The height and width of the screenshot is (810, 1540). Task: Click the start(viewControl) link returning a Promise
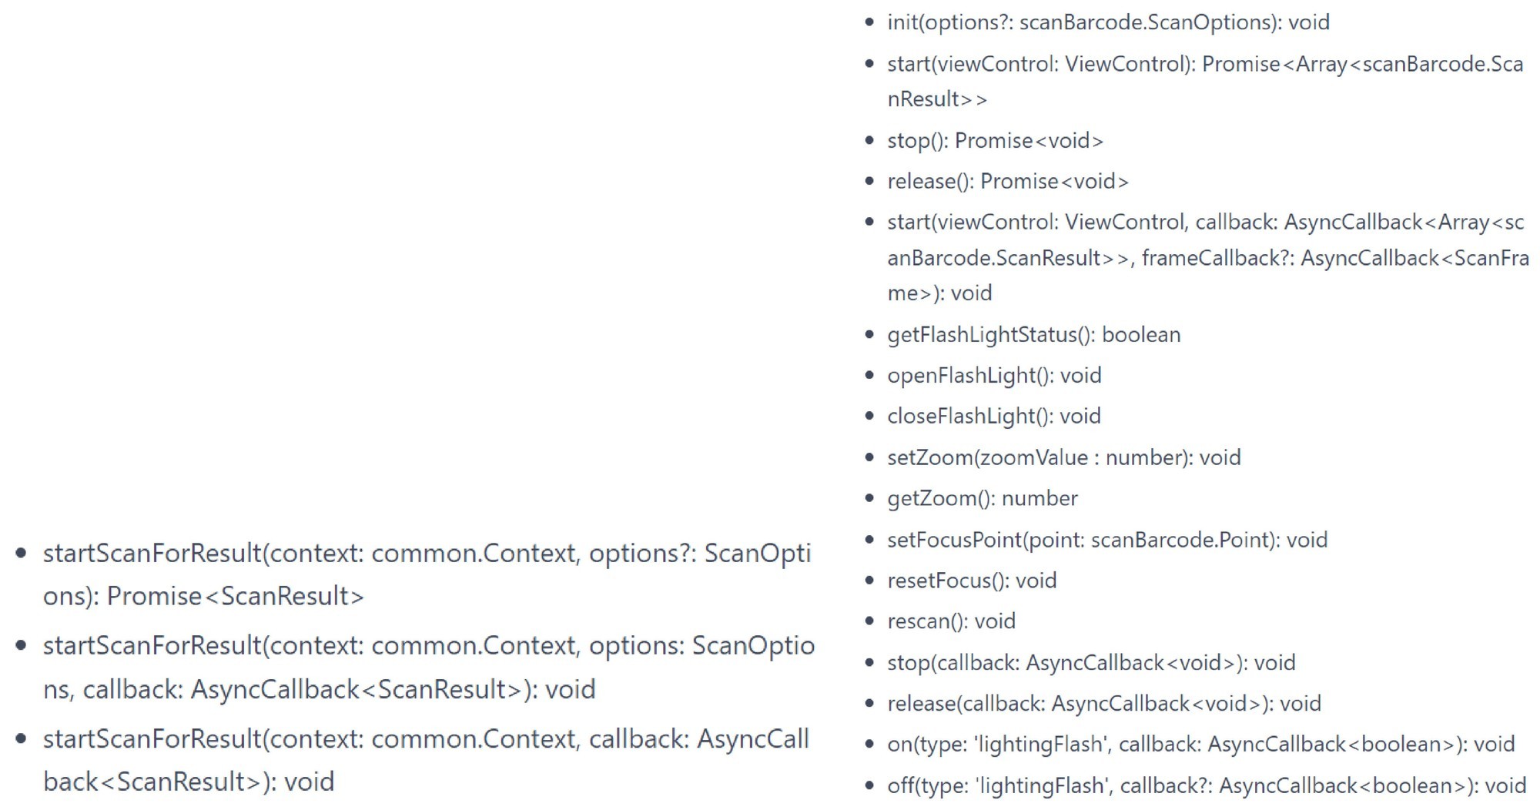[x=1204, y=64]
